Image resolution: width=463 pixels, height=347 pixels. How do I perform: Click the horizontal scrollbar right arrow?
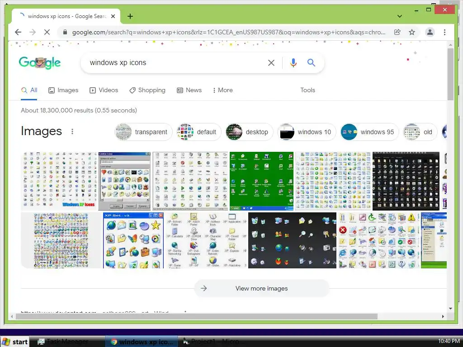click(x=443, y=316)
